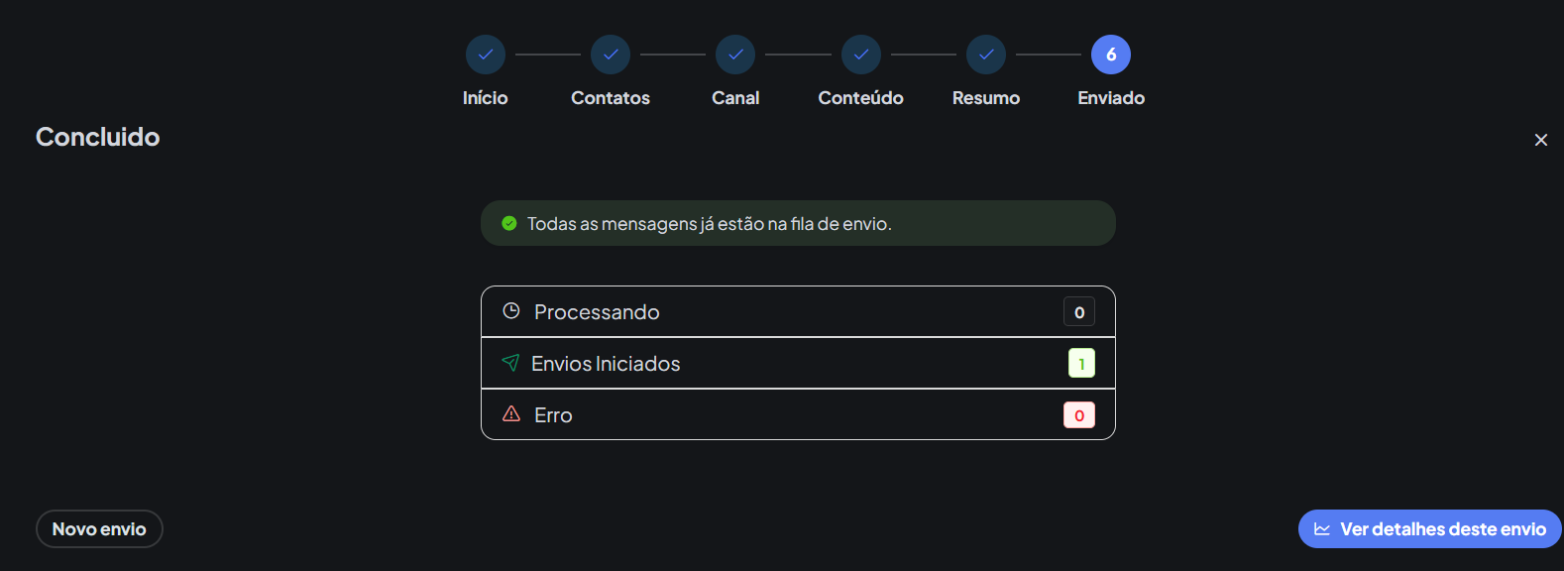Open Ver detalhes deste envio
This screenshot has width=1564, height=571.
tap(1430, 529)
